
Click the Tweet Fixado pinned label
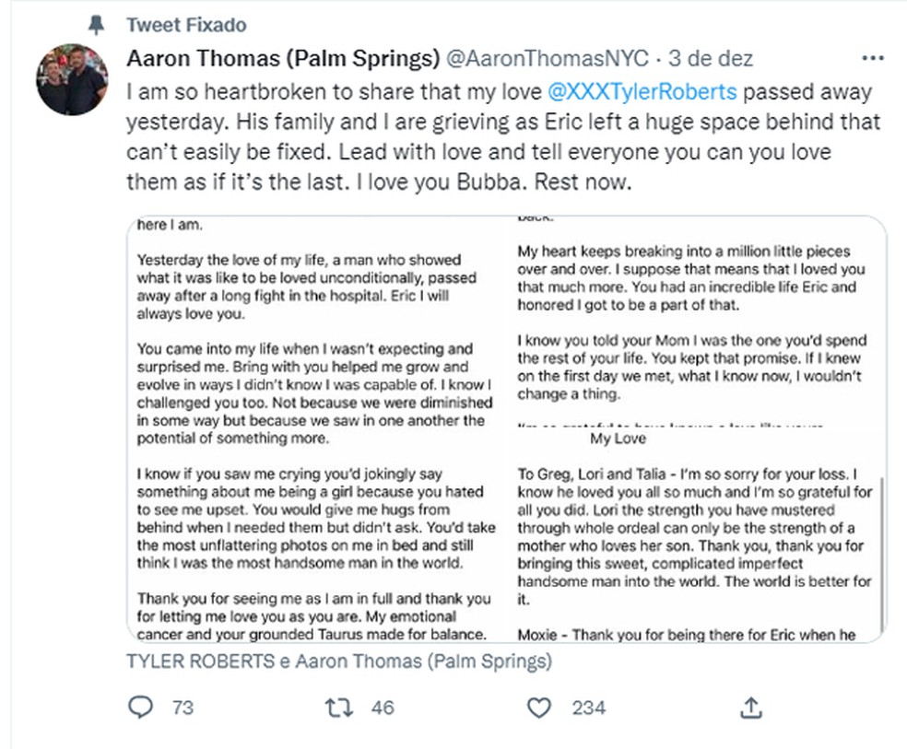[x=185, y=24]
